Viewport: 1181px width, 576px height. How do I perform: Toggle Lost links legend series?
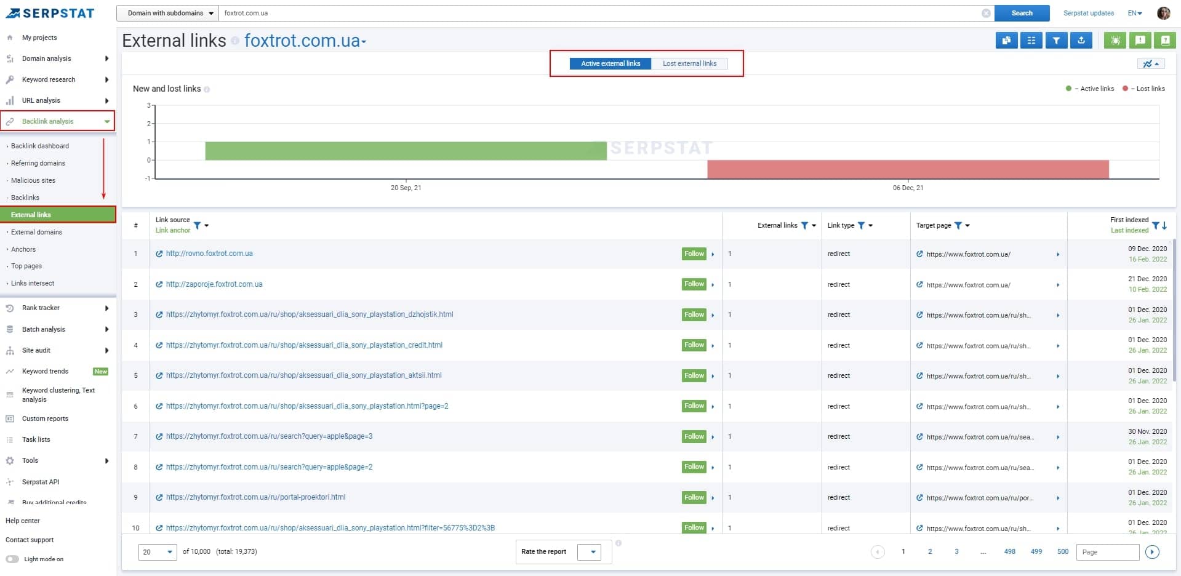[x=1143, y=89]
